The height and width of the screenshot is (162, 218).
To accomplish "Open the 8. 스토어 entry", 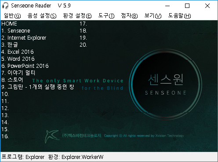I will coord(12,80).
